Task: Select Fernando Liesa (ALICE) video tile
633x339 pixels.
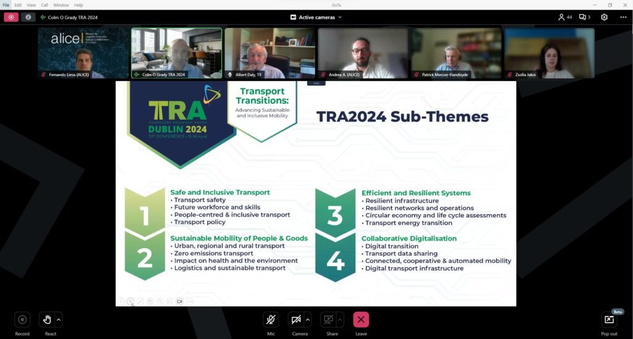Action: tap(83, 53)
